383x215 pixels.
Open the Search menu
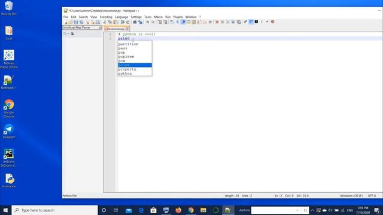83,17
